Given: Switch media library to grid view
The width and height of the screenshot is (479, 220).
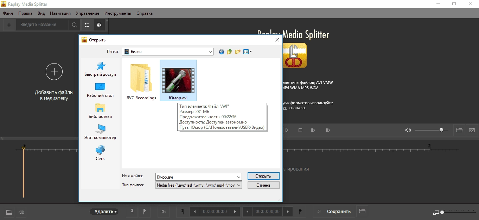Looking at the screenshot, I should pos(99,25).
